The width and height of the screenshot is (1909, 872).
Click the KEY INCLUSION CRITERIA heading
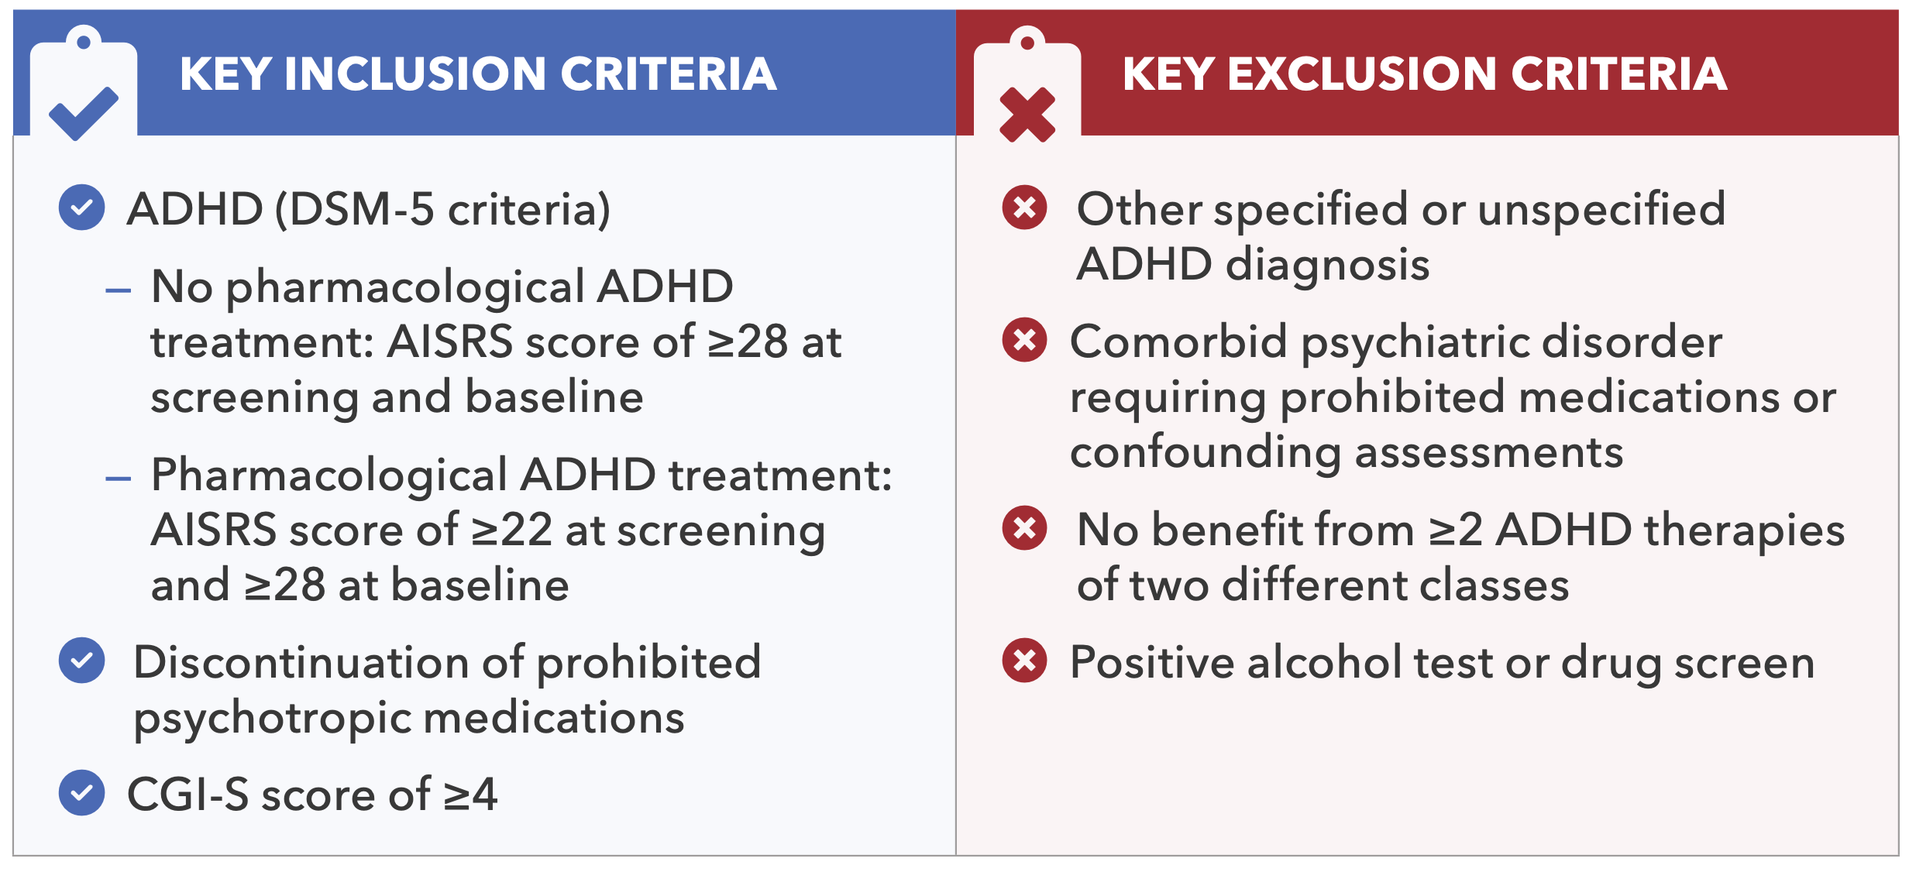click(478, 74)
